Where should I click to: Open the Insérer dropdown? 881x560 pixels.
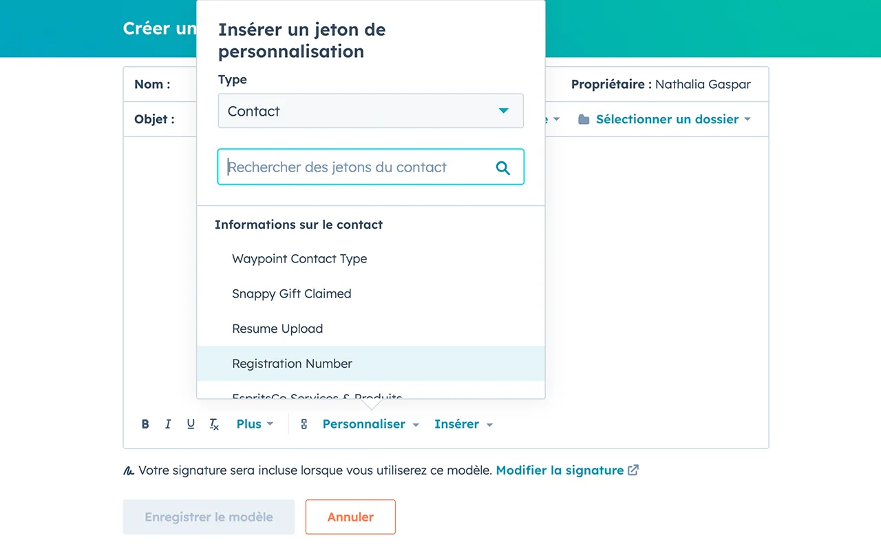pyautogui.click(x=463, y=424)
